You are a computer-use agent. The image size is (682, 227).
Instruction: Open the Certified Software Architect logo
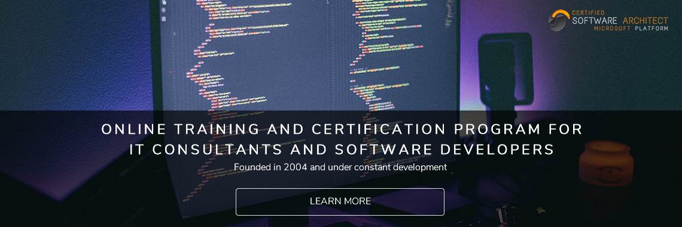(x=608, y=20)
